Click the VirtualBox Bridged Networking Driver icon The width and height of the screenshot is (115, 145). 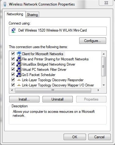point(19,64)
